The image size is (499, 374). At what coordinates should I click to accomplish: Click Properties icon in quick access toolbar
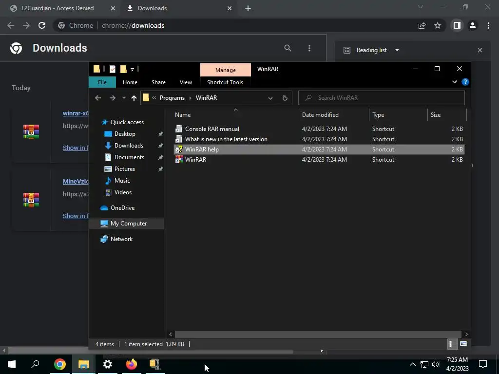click(113, 69)
